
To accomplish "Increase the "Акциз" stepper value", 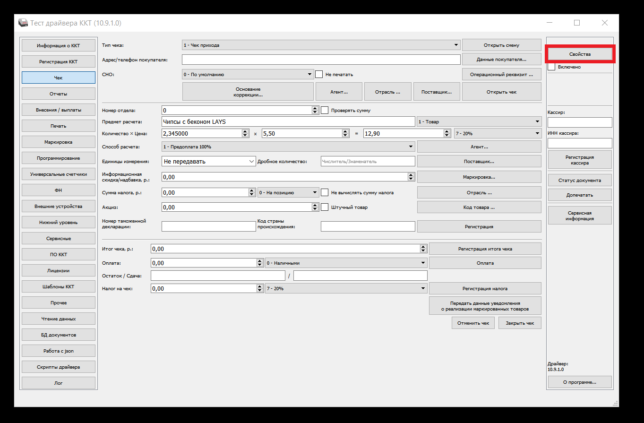I will [x=315, y=205].
